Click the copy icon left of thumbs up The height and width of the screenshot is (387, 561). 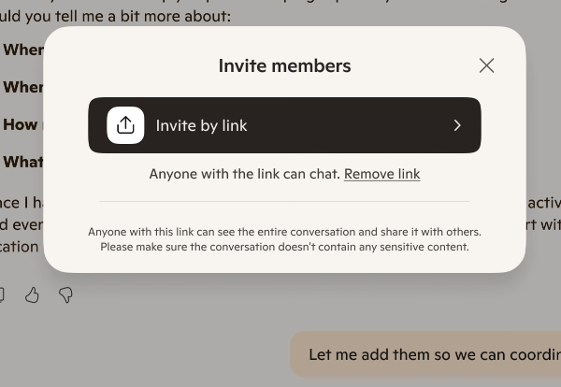pyautogui.click(x=2, y=295)
